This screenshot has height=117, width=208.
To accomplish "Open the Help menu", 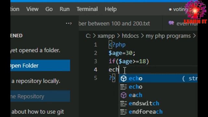I will click(x=111, y=9).
